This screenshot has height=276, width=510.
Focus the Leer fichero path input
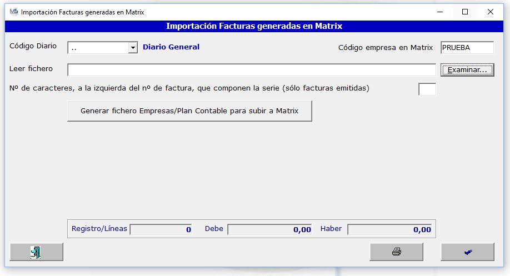pos(252,70)
